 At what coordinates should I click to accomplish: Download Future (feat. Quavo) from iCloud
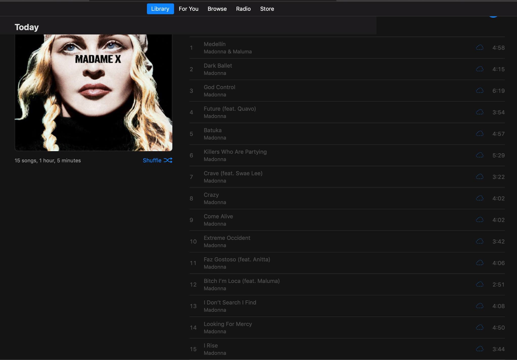click(480, 112)
